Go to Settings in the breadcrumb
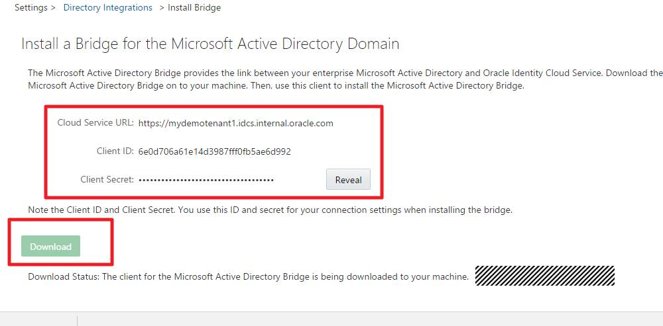 click(31, 7)
